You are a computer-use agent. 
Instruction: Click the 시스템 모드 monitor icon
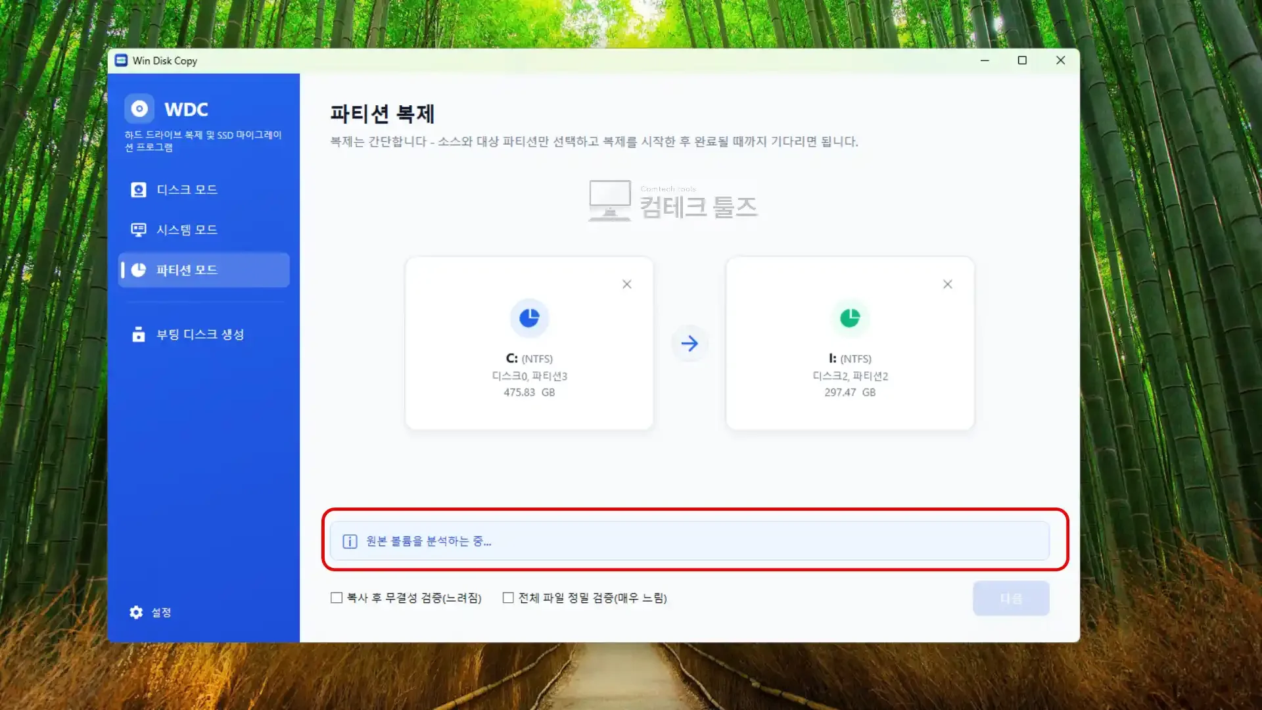point(138,230)
